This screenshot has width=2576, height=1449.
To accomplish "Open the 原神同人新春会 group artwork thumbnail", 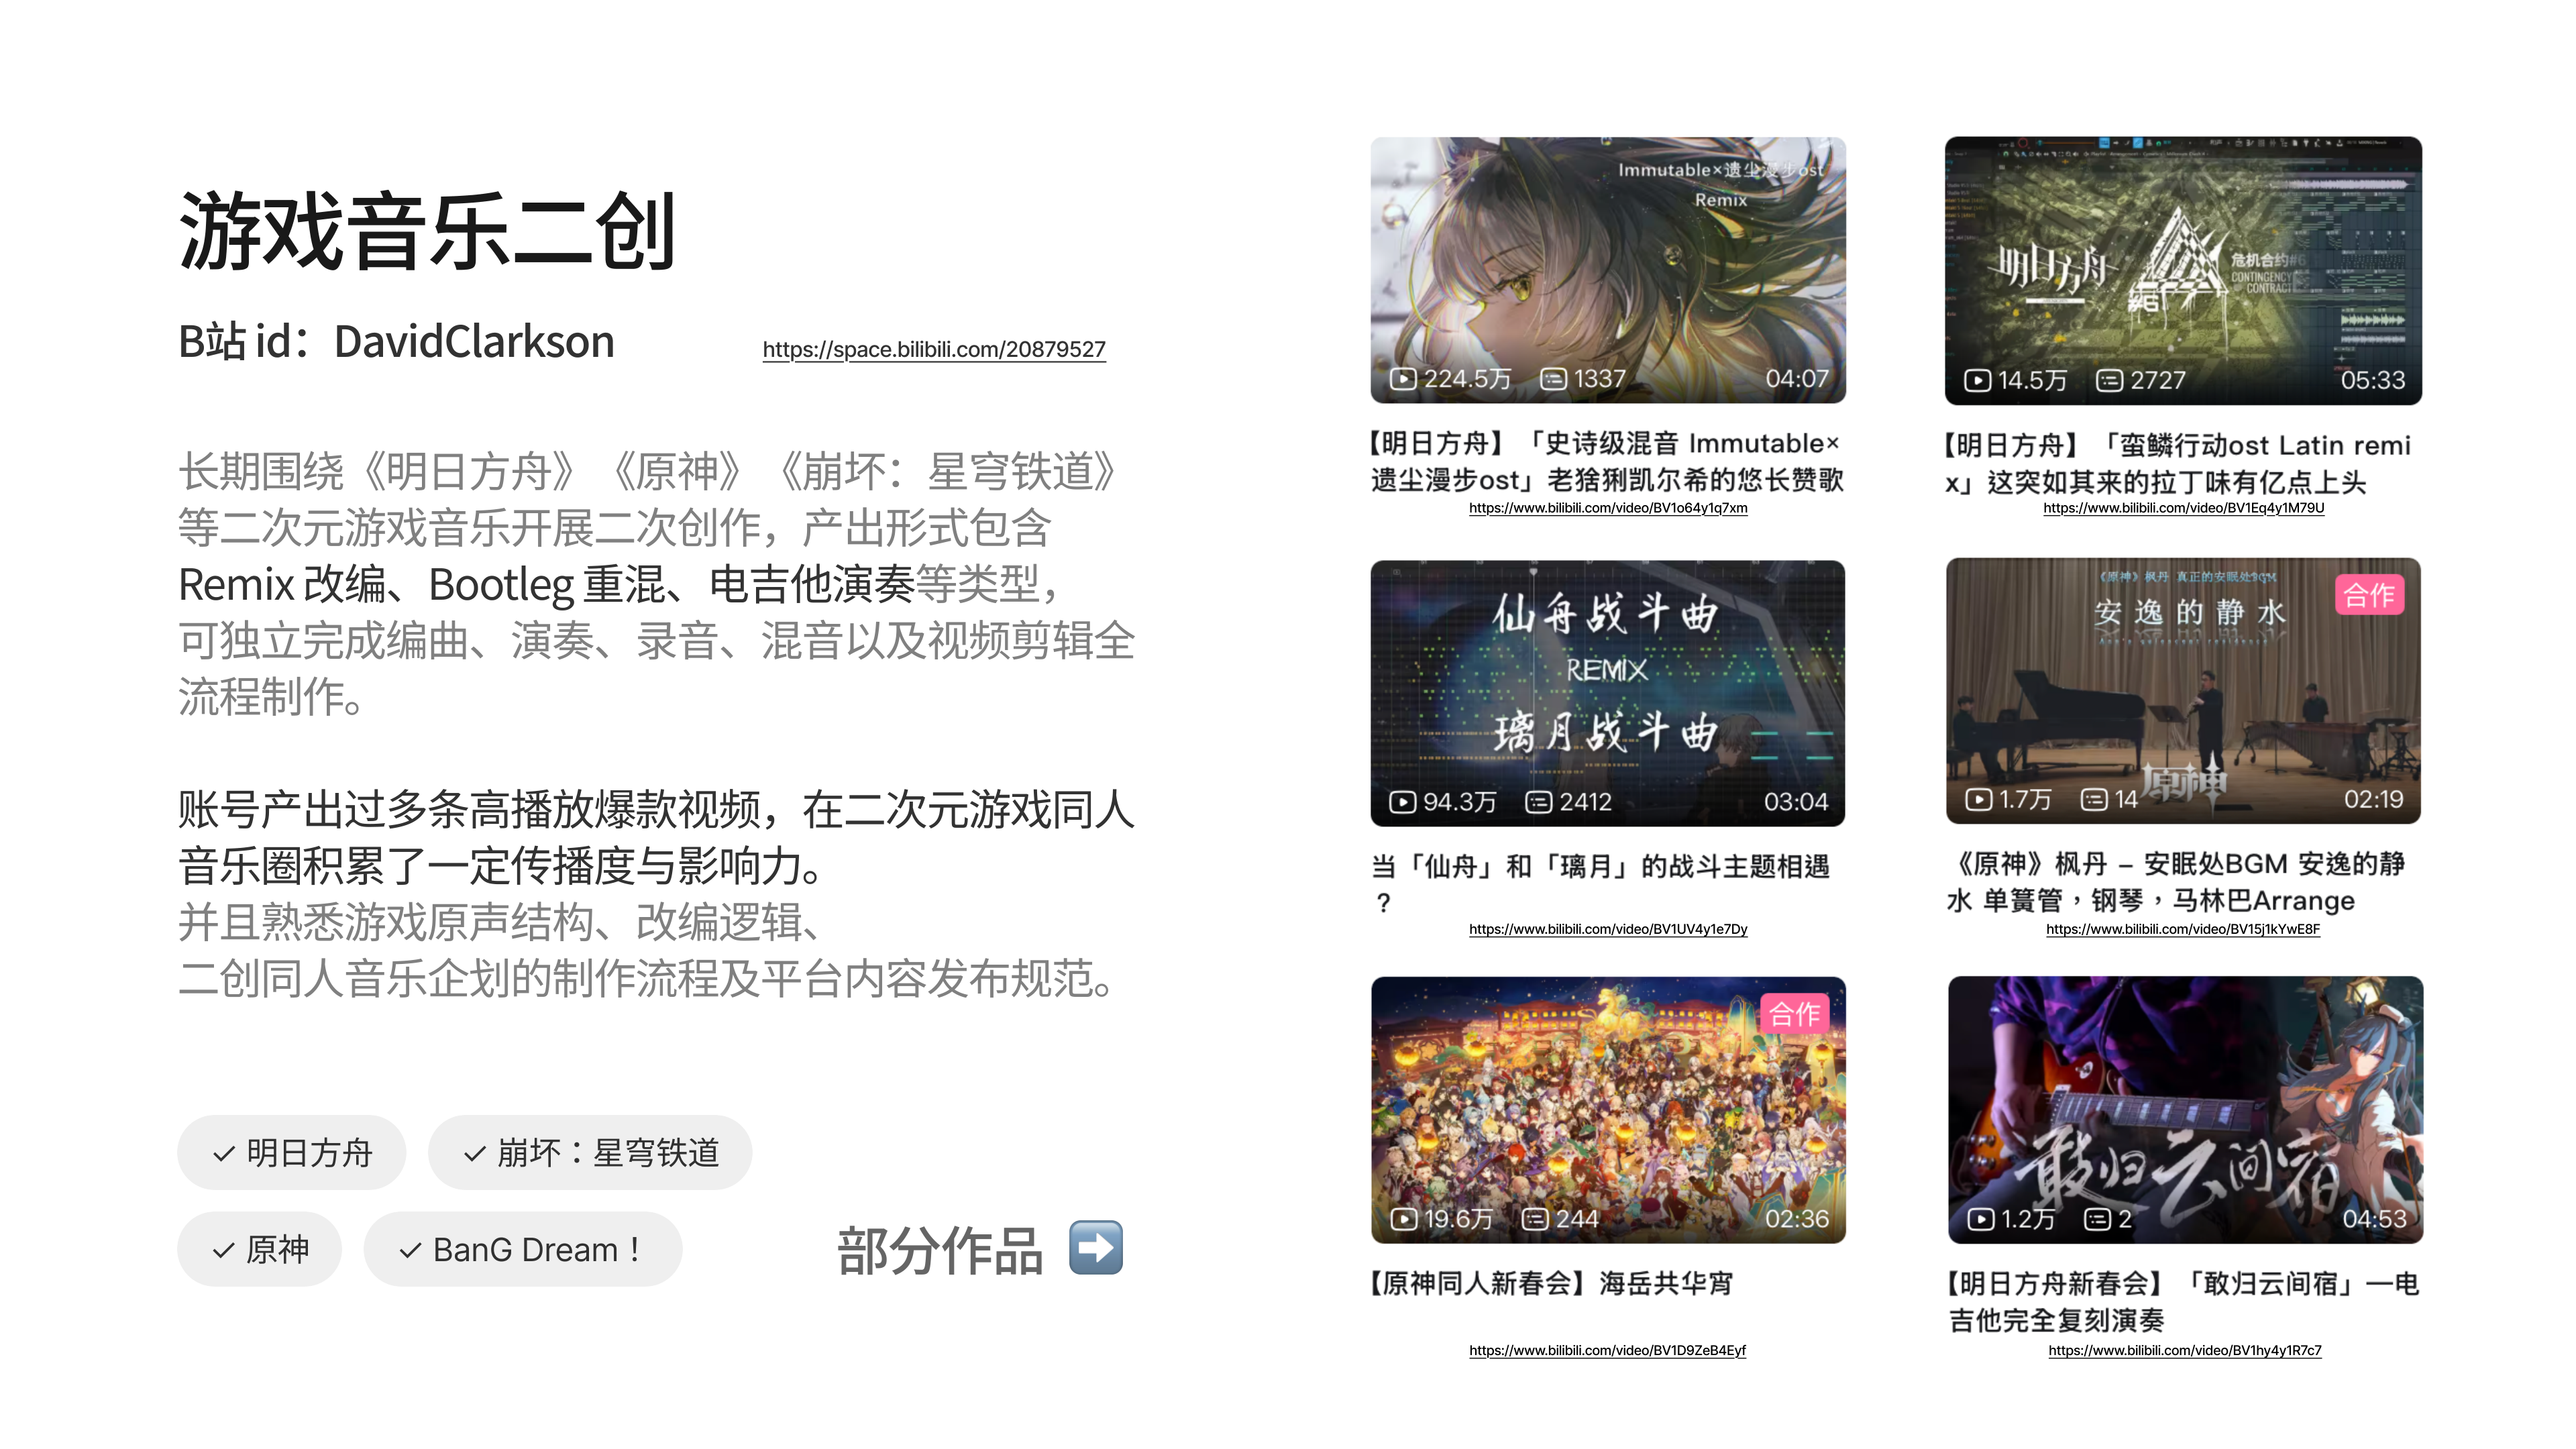I will click(1608, 1110).
